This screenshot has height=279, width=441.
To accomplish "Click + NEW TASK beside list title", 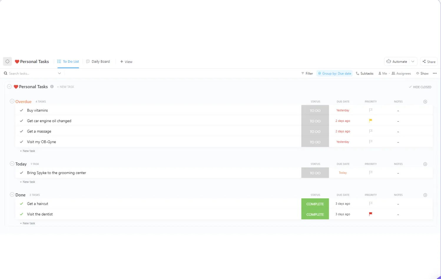I will point(65,87).
